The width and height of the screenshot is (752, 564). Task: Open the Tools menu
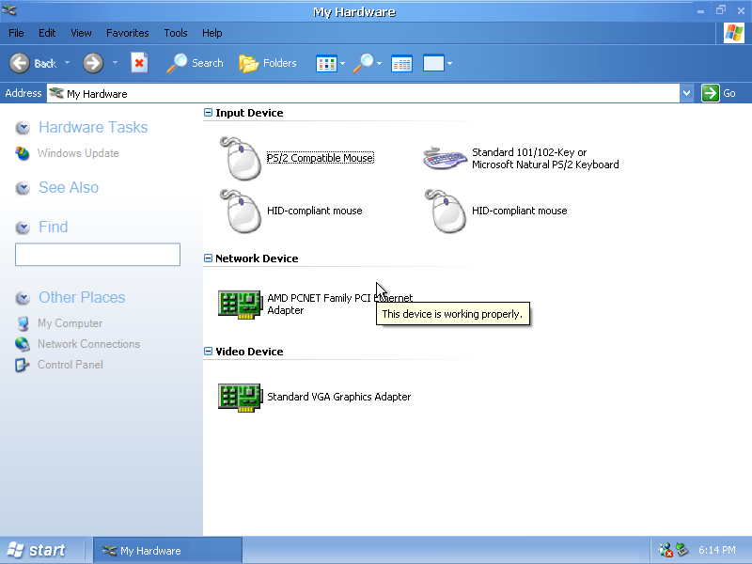pyautogui.click(x=175, y=33)
